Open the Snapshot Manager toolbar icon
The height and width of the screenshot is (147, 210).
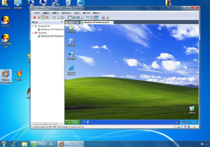(x=63, y=18)
